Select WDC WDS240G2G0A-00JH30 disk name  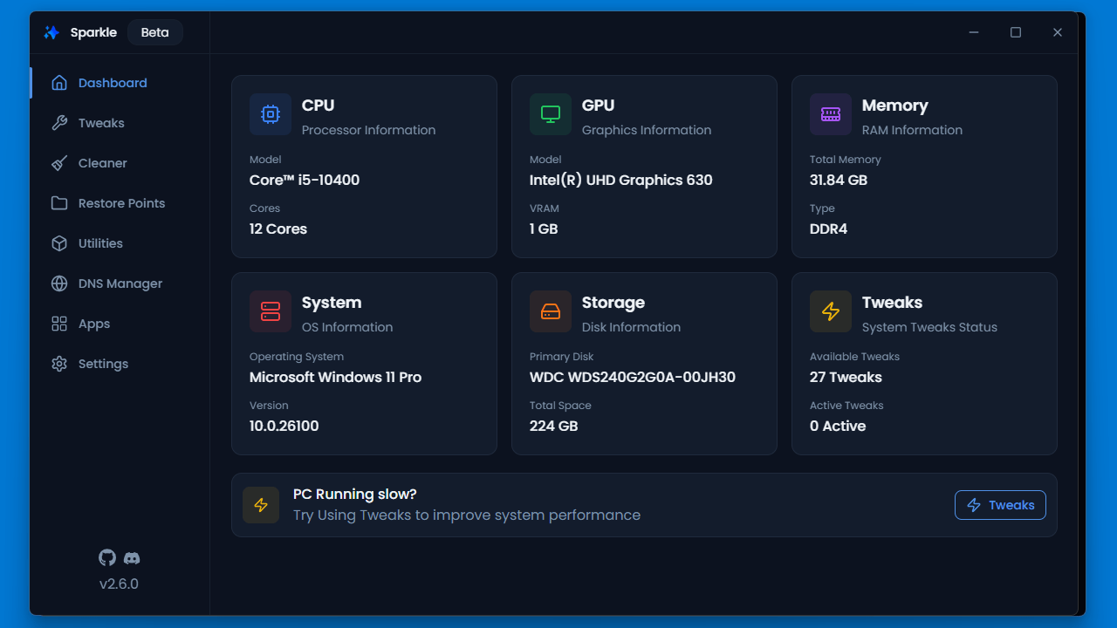pyautogui.click(x=633, y=377)
